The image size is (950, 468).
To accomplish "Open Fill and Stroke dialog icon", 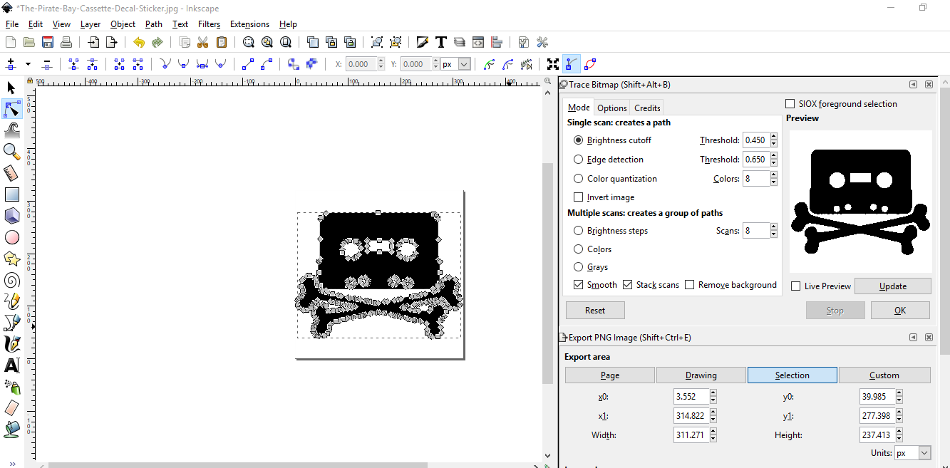I will coord(423,42).
